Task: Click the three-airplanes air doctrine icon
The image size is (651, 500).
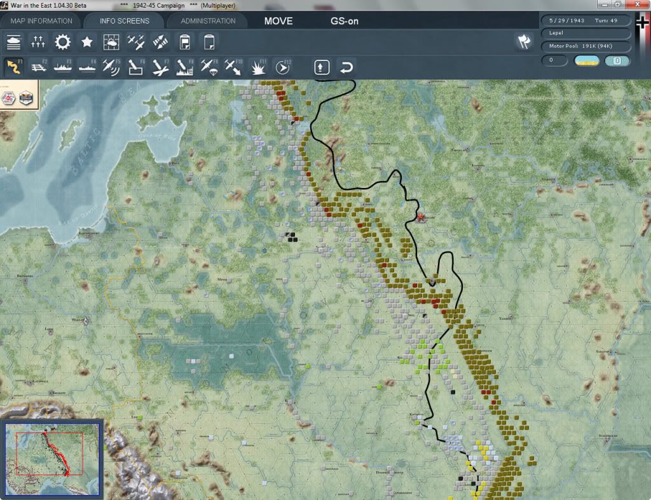Action: click(136, 42)
